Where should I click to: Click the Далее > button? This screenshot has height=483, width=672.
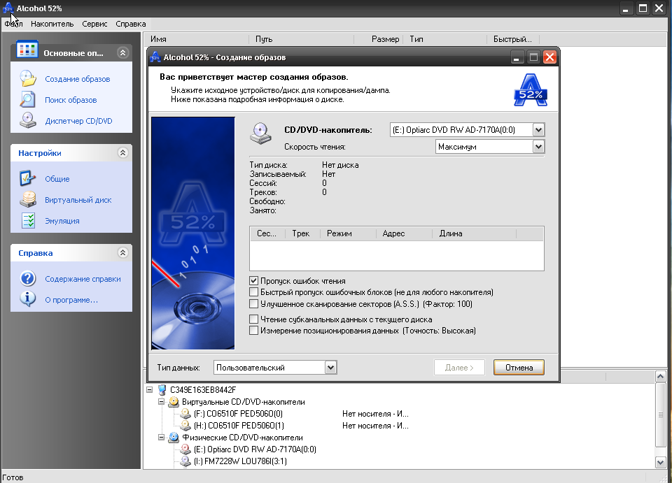(459, 368)
